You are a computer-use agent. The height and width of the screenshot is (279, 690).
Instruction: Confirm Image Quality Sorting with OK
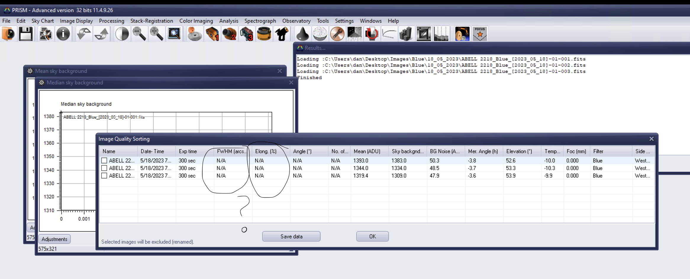[x=372, y=236]
